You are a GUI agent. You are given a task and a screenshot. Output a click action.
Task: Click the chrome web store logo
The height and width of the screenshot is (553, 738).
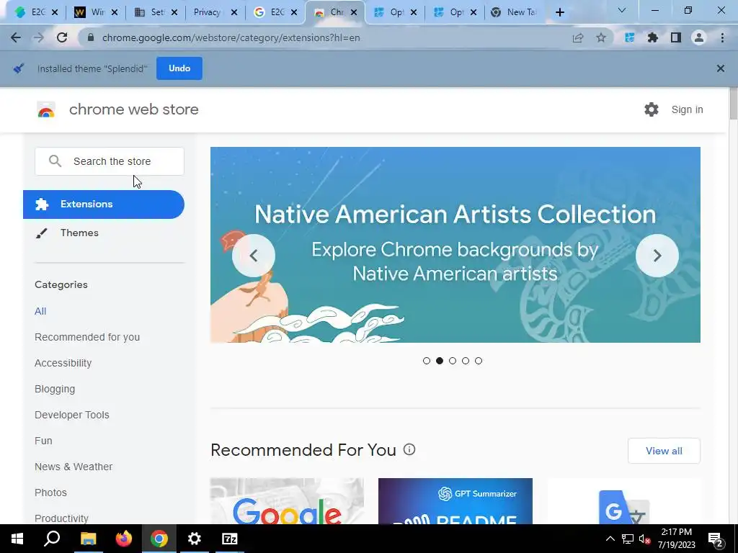[x=46, y=109]
